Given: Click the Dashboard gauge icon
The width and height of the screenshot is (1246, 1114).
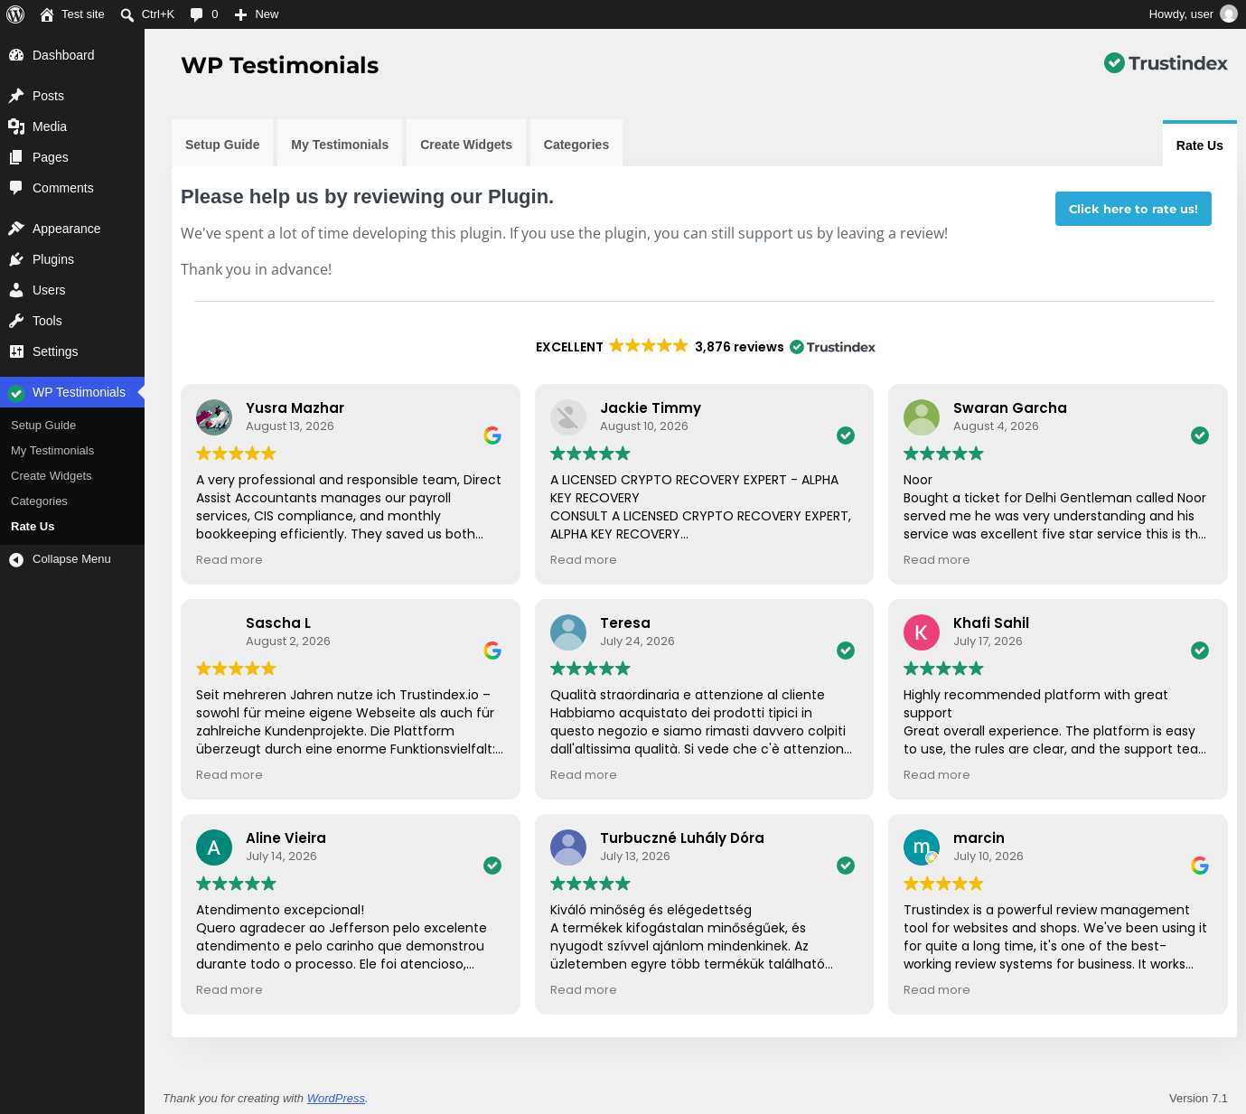Looking at the screenshot, I should 16,55.
